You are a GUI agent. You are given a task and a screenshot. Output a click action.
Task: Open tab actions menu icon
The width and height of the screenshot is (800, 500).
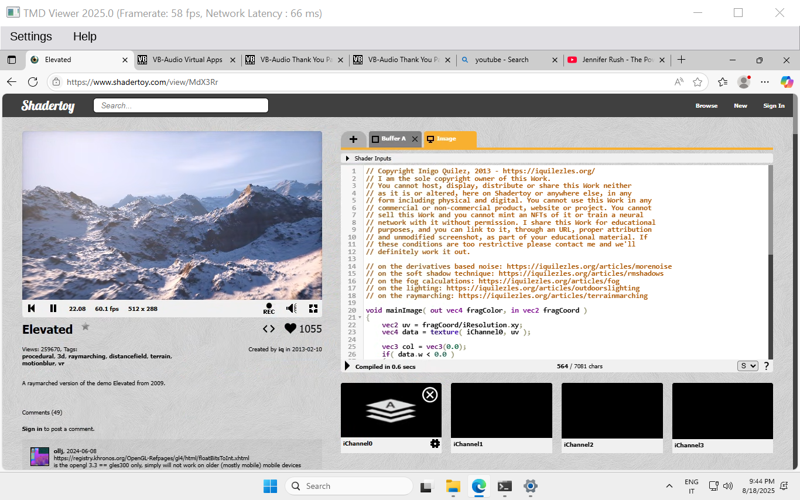coord(12,60)
